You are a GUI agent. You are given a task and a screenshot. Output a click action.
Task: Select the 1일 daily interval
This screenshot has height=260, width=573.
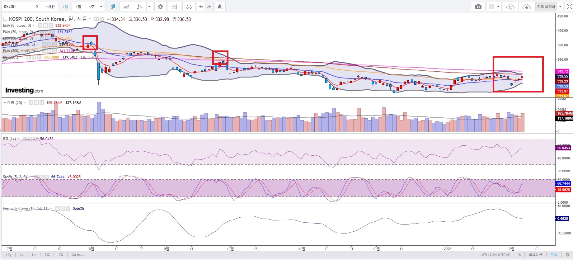click(x=65, y=7)
